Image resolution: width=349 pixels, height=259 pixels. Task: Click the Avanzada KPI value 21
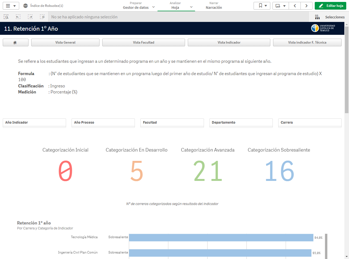[208, 171]
